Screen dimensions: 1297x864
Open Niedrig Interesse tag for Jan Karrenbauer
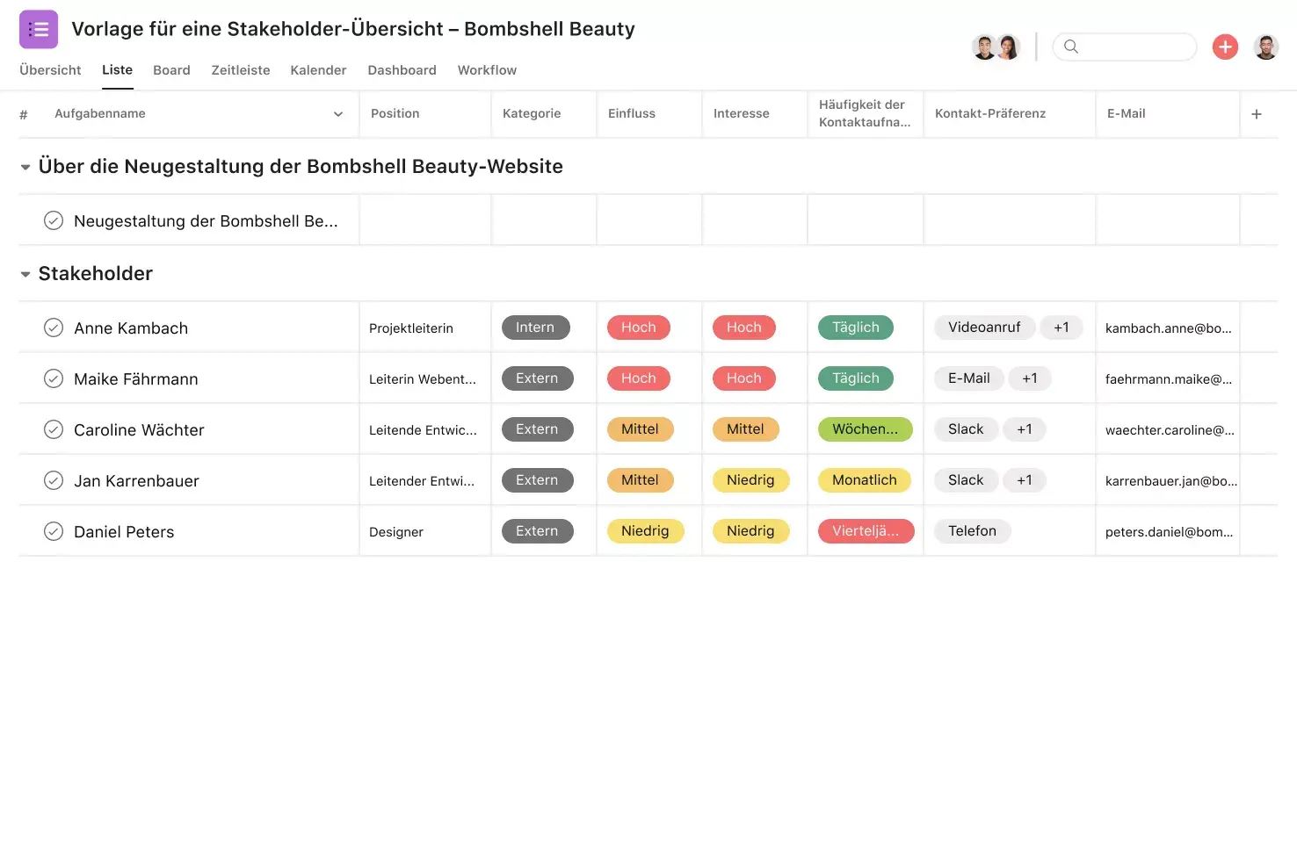[750, 480]
